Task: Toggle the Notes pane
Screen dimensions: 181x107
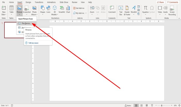Action: [128, 105]
